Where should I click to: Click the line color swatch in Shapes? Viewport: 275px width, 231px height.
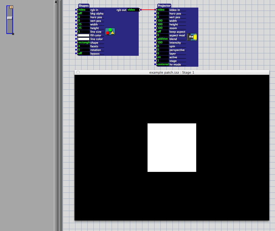(x=84, y=39)
